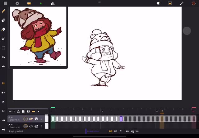Open the dark red color swatch

tap(193, 3)
